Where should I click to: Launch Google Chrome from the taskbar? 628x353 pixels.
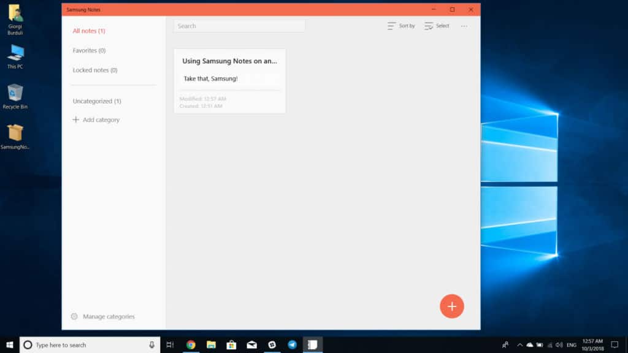pos(191,345)
